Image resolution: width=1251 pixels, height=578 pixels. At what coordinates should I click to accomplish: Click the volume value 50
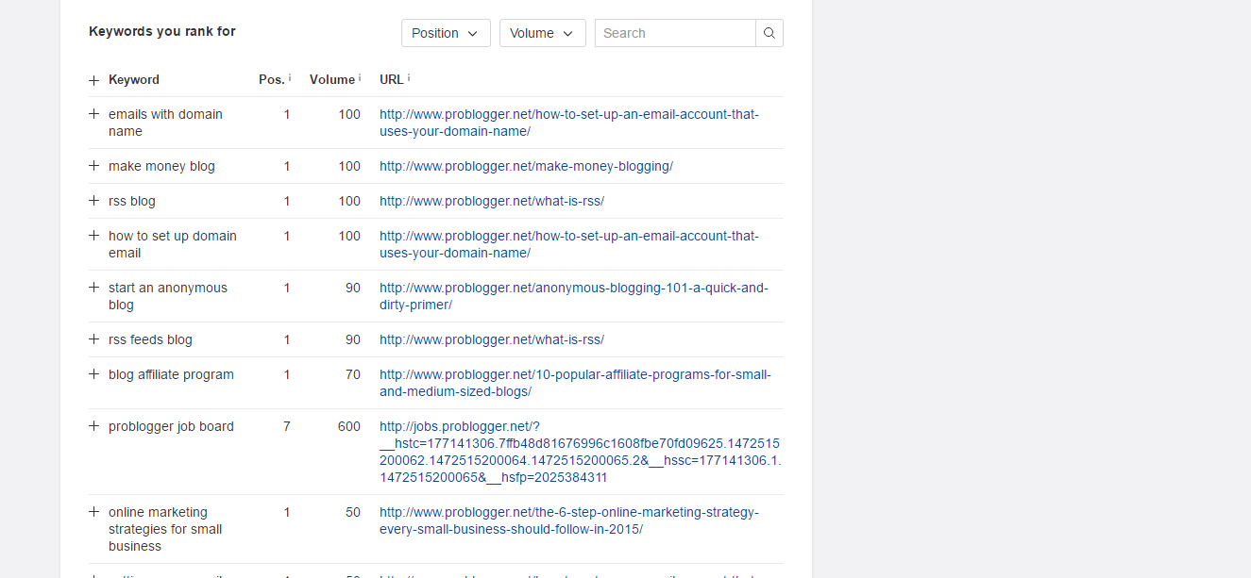click(353, 512)
